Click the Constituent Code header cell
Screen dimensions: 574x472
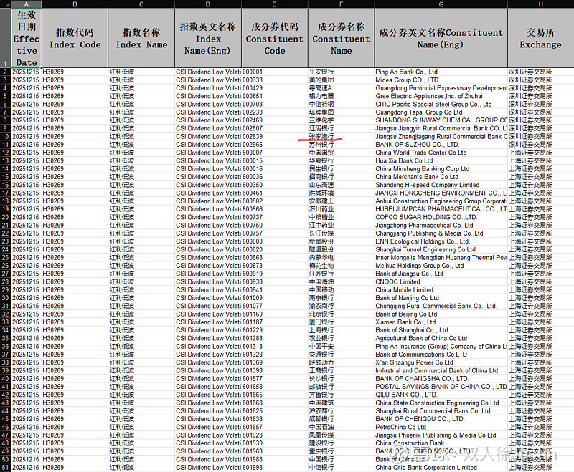click(x=275, y=38)
